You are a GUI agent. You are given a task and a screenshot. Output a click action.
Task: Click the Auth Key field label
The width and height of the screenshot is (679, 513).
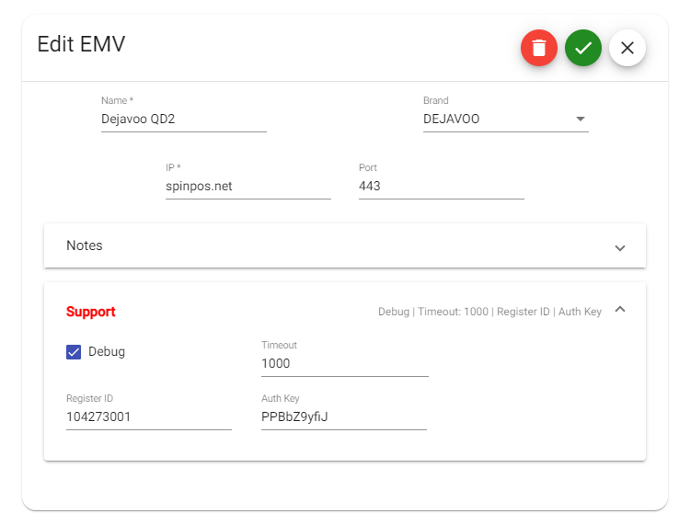(x=281, y=398)
